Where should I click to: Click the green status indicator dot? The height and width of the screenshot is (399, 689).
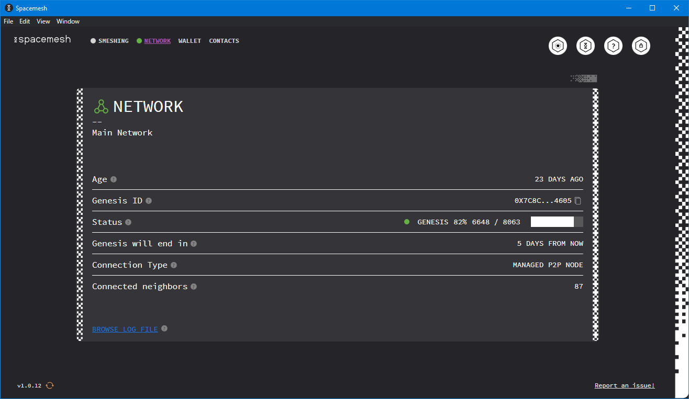pos(407,222)
